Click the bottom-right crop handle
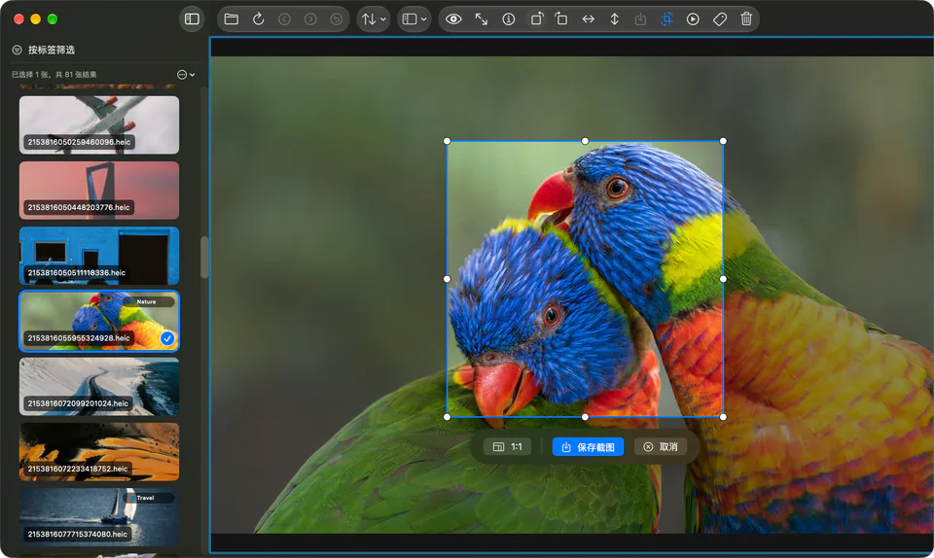934x558 pixels. pyautogui.click(x=723, y=417)
